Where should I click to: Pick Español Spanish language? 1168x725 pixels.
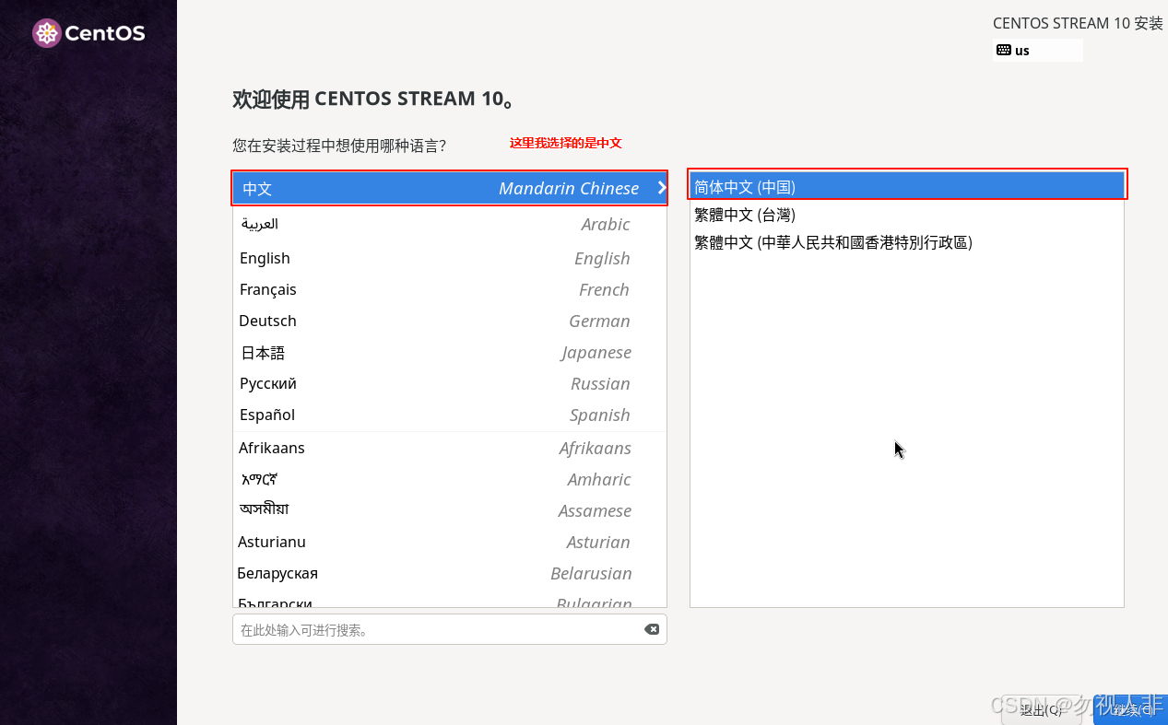(450, 415)
